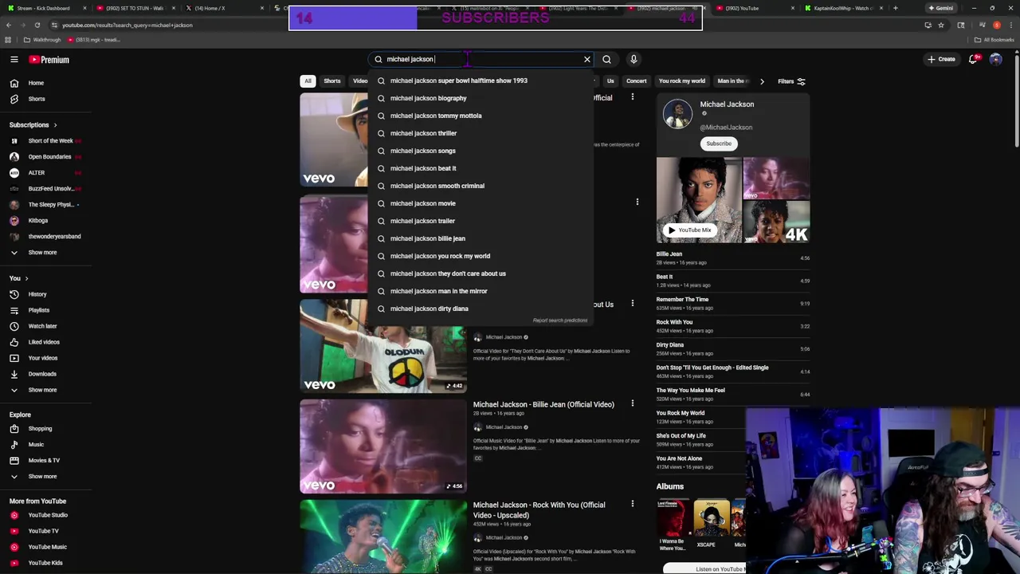
Task: Open the account avatar menu
Action: coord(995,59)
